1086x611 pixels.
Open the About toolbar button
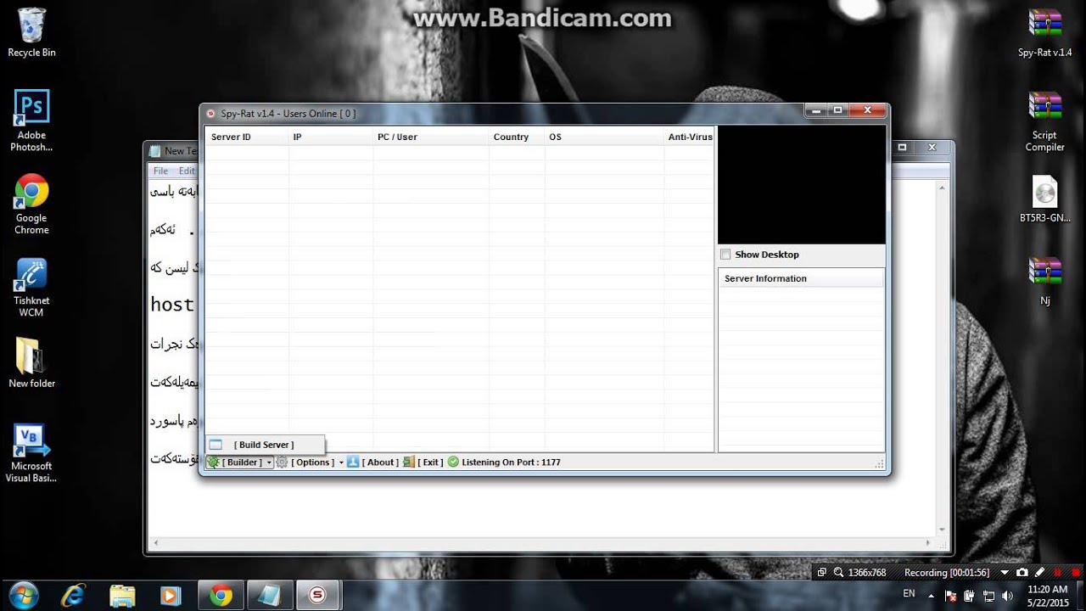pos(373,462)
